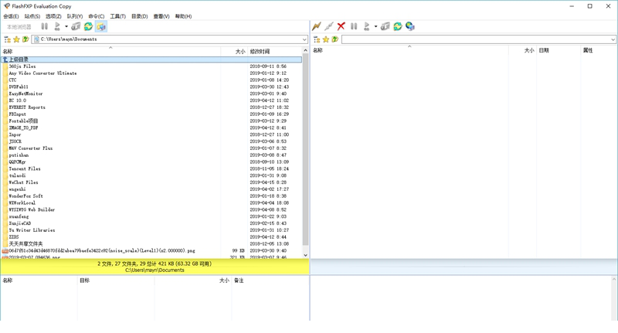
Task: Click the FlashFXP logo in the title bar
Action: (7, 6)
